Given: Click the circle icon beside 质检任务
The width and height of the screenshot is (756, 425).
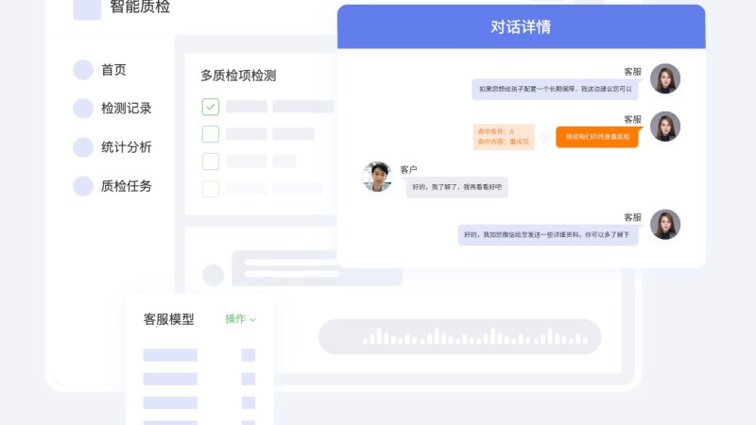Looking at the screenshot, I should (x=83, y=186).
